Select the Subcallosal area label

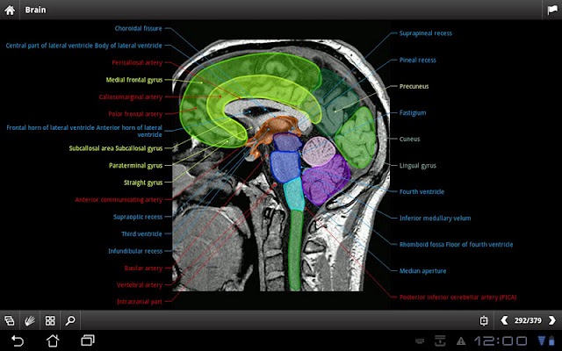pyautogui.click(x=116, y=148)
